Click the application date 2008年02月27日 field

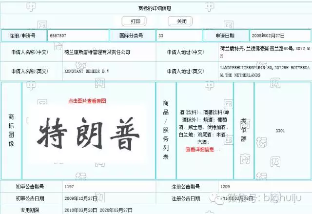pos(269,36)
